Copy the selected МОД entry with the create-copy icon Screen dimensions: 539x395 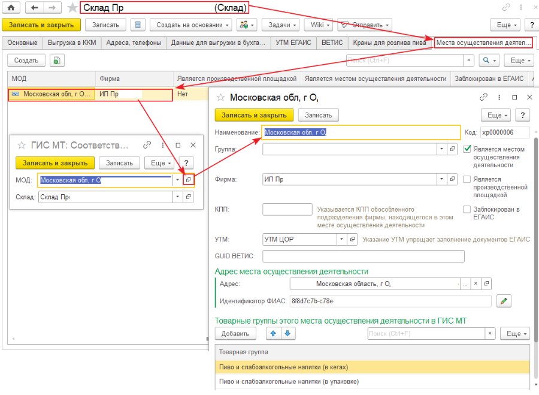click(57, 61)
